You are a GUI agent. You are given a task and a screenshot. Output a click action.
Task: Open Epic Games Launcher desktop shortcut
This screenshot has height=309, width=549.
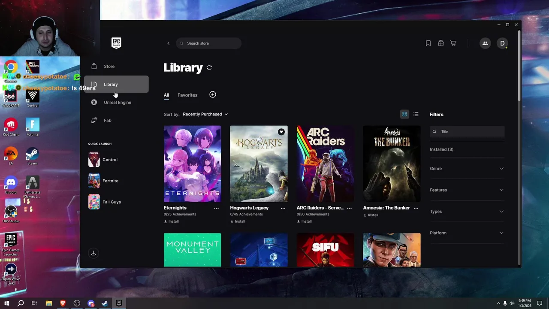tap(11, 245)
